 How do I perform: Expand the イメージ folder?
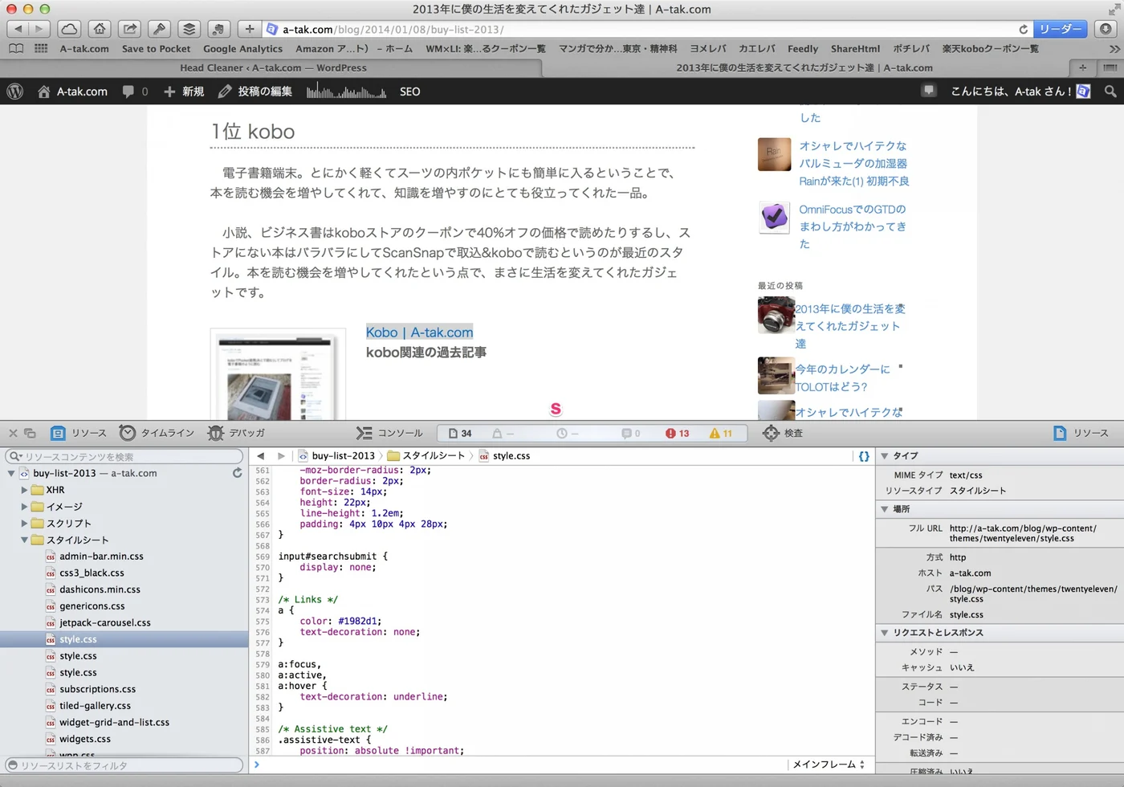25,507
